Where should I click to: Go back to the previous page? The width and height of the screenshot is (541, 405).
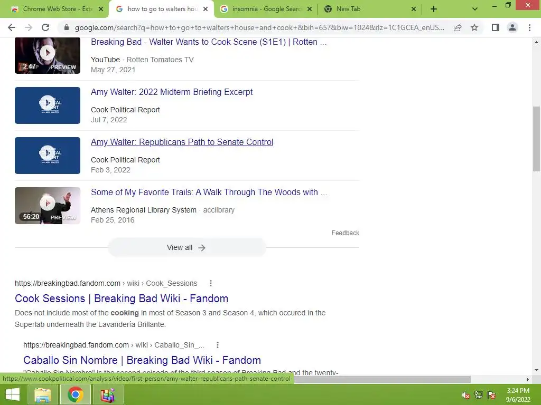point(12,27)
